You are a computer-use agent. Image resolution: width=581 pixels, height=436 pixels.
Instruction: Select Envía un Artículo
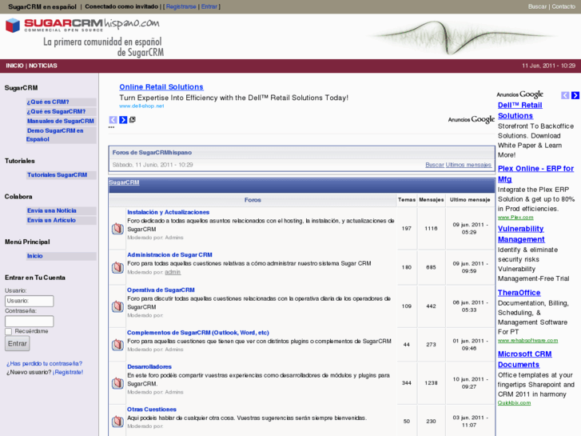(x=51, y=221)
